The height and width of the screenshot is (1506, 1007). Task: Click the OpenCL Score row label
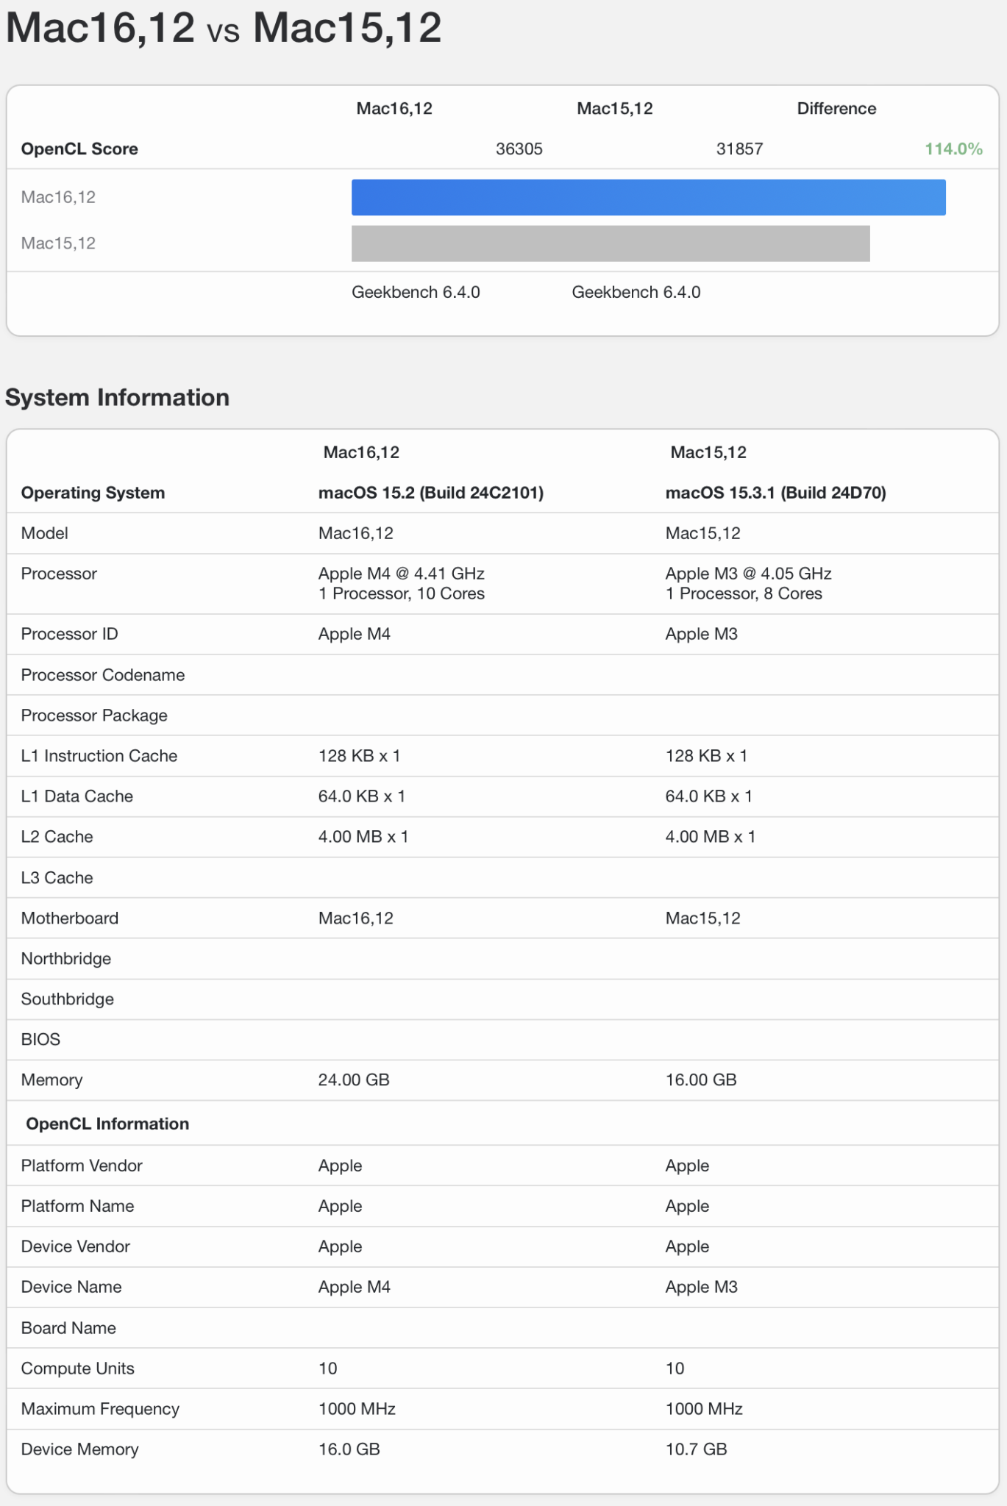point(79,149)
